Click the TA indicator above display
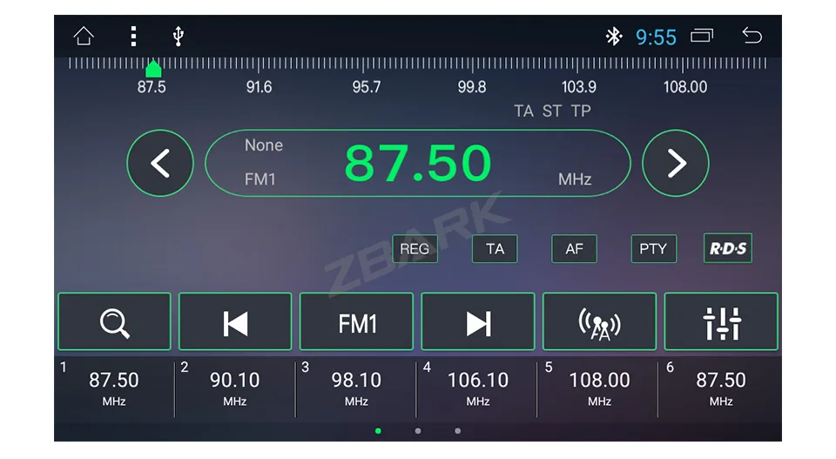This screenshot has width=836, height=459. [x=523, y=111]
